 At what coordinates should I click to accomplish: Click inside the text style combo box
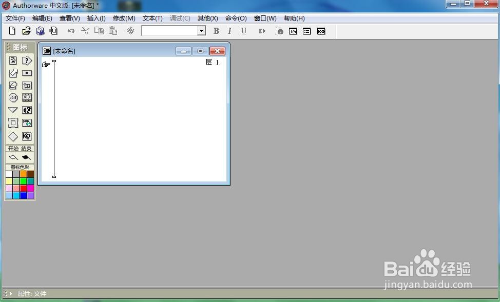(x=169, y=31)
